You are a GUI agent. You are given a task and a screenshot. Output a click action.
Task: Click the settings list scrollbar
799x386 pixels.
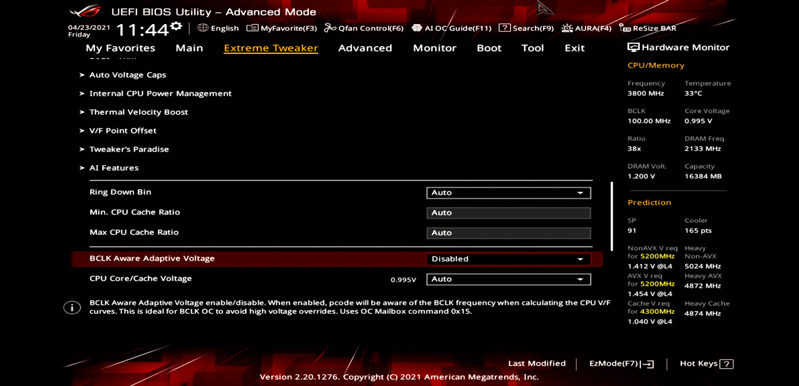tap(612, 216)
